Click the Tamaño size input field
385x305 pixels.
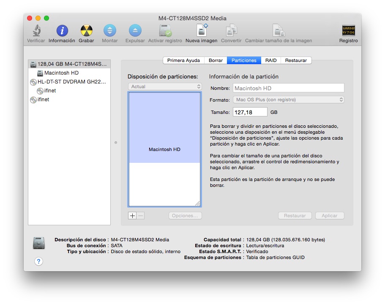point(249,112)
